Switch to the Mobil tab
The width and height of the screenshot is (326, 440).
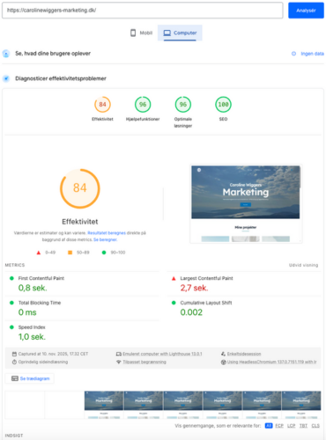(x=141, y=33)
